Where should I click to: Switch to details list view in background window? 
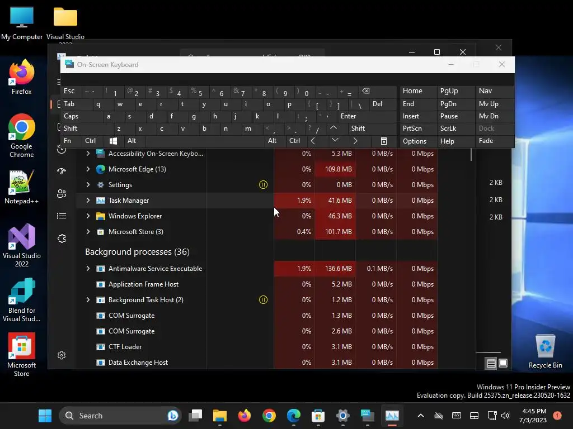point(491,363)
